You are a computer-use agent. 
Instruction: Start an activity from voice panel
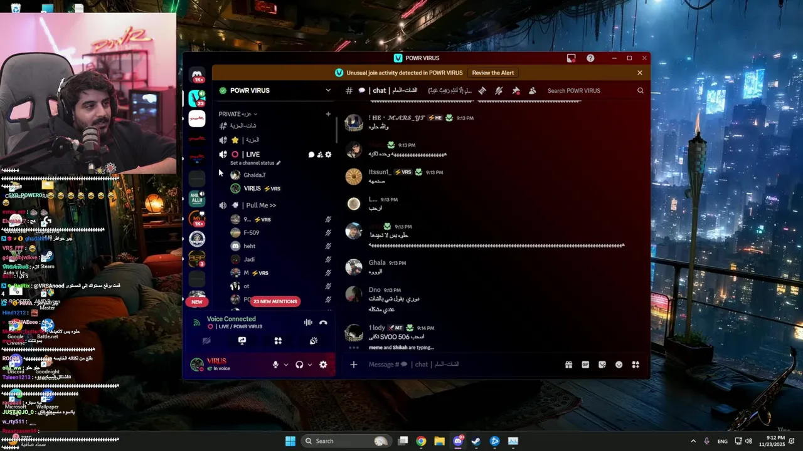pos(278,341)
